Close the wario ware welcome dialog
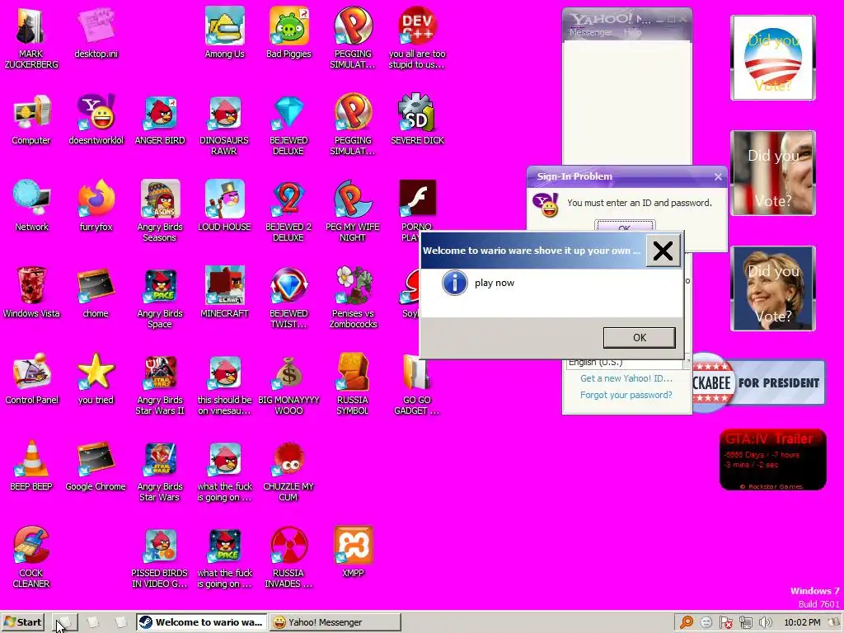The height and width of the screenshot is (633, 844). click(663, 251)
